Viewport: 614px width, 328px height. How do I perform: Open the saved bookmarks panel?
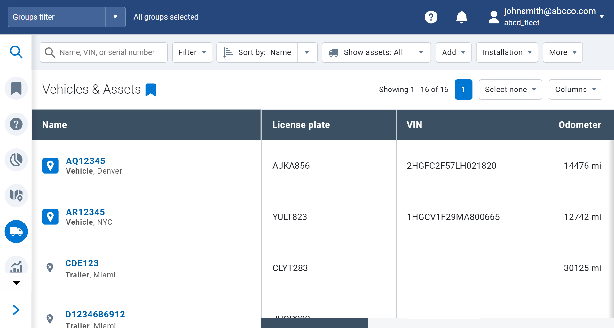pos(16,88)
